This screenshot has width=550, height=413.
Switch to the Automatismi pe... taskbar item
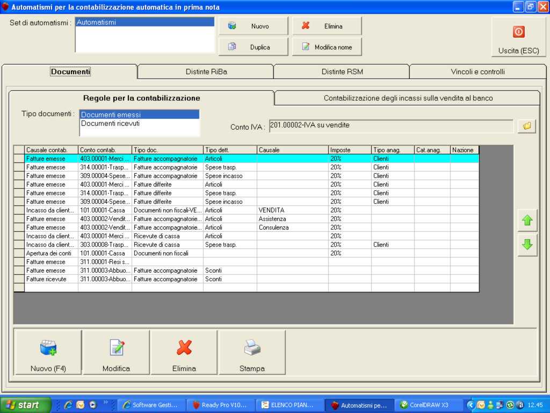tap(359, 405)
